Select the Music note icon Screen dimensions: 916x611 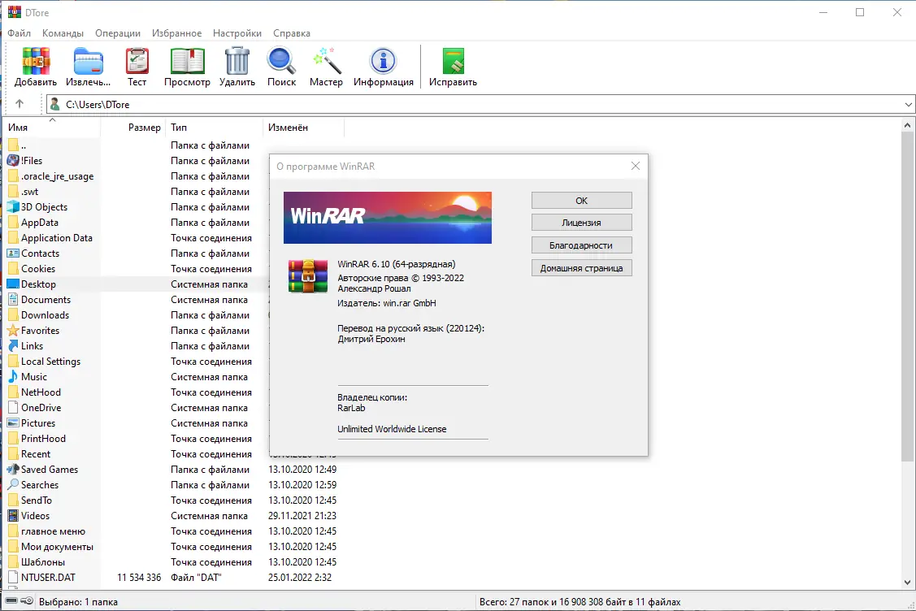pos(13,376)
